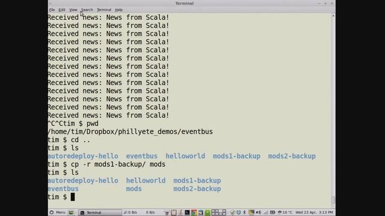The width and height of the screenshot is (385, 216).
Task: Click the terminal prompt cursor
Action: click(x=73, y=197)
